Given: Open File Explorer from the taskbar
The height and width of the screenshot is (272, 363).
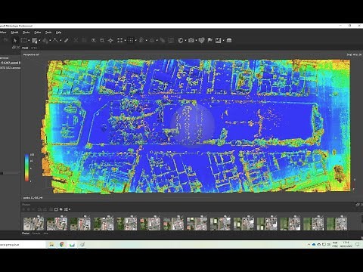Looking at the screenshot, I should [x=51, y=245].
